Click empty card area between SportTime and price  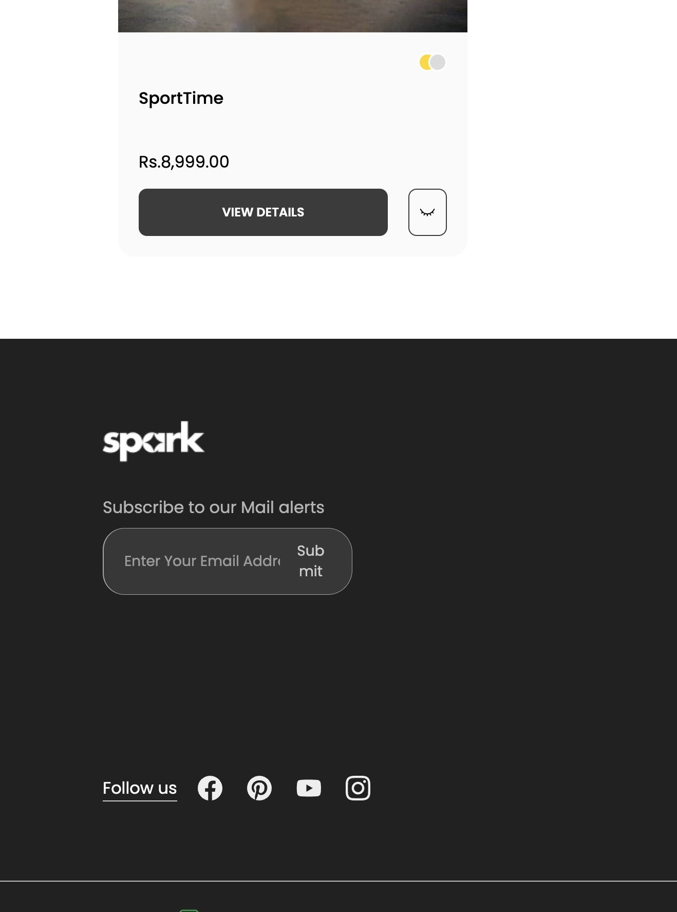293,130
